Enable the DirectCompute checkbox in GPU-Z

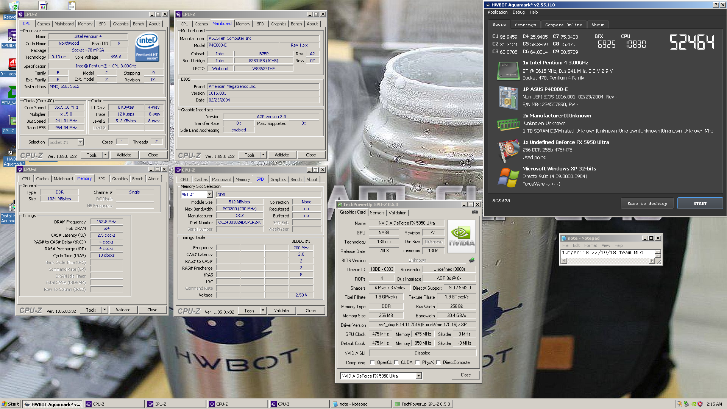point(438,362)
